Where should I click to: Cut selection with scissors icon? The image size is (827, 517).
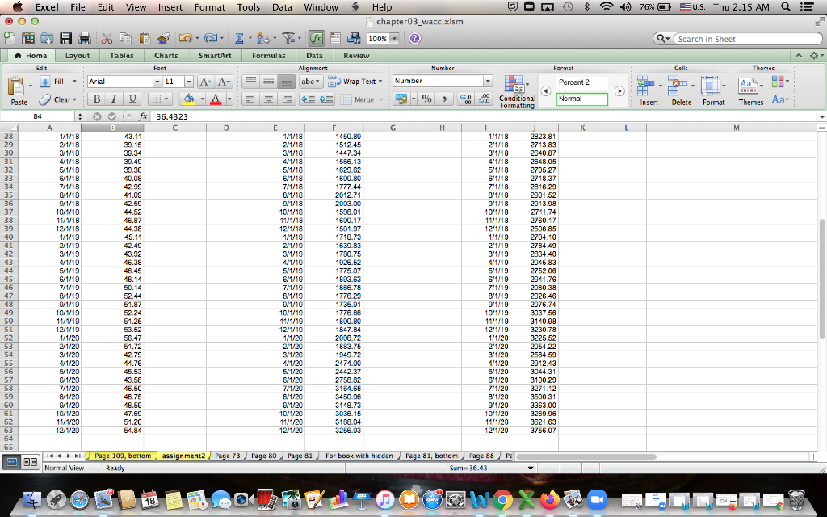point(107,38)
